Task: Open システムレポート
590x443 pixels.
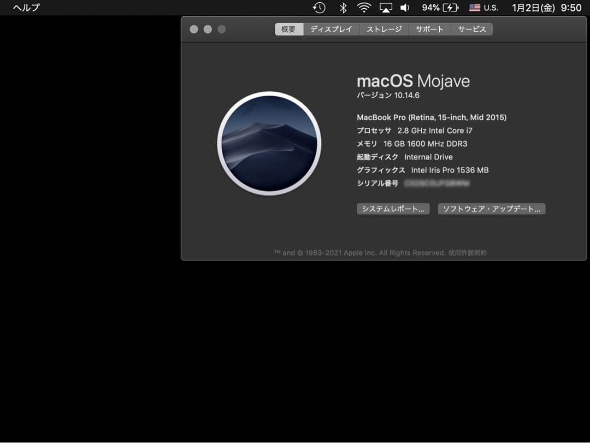Action: point(393,209)
